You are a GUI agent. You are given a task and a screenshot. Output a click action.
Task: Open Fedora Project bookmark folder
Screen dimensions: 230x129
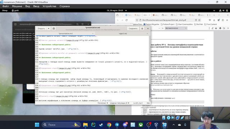tap(167, 24)
